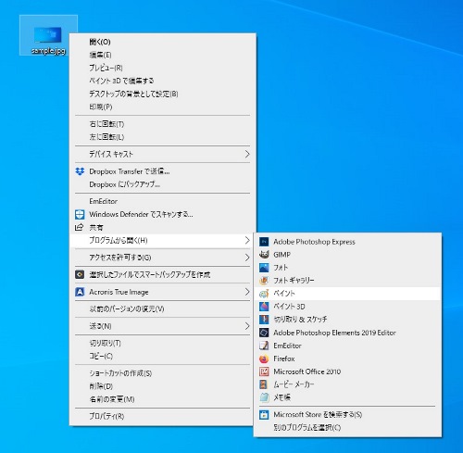The image size is (463, 453).
Task: Click the GIMP label text
Action: click(x=282, y=255)
